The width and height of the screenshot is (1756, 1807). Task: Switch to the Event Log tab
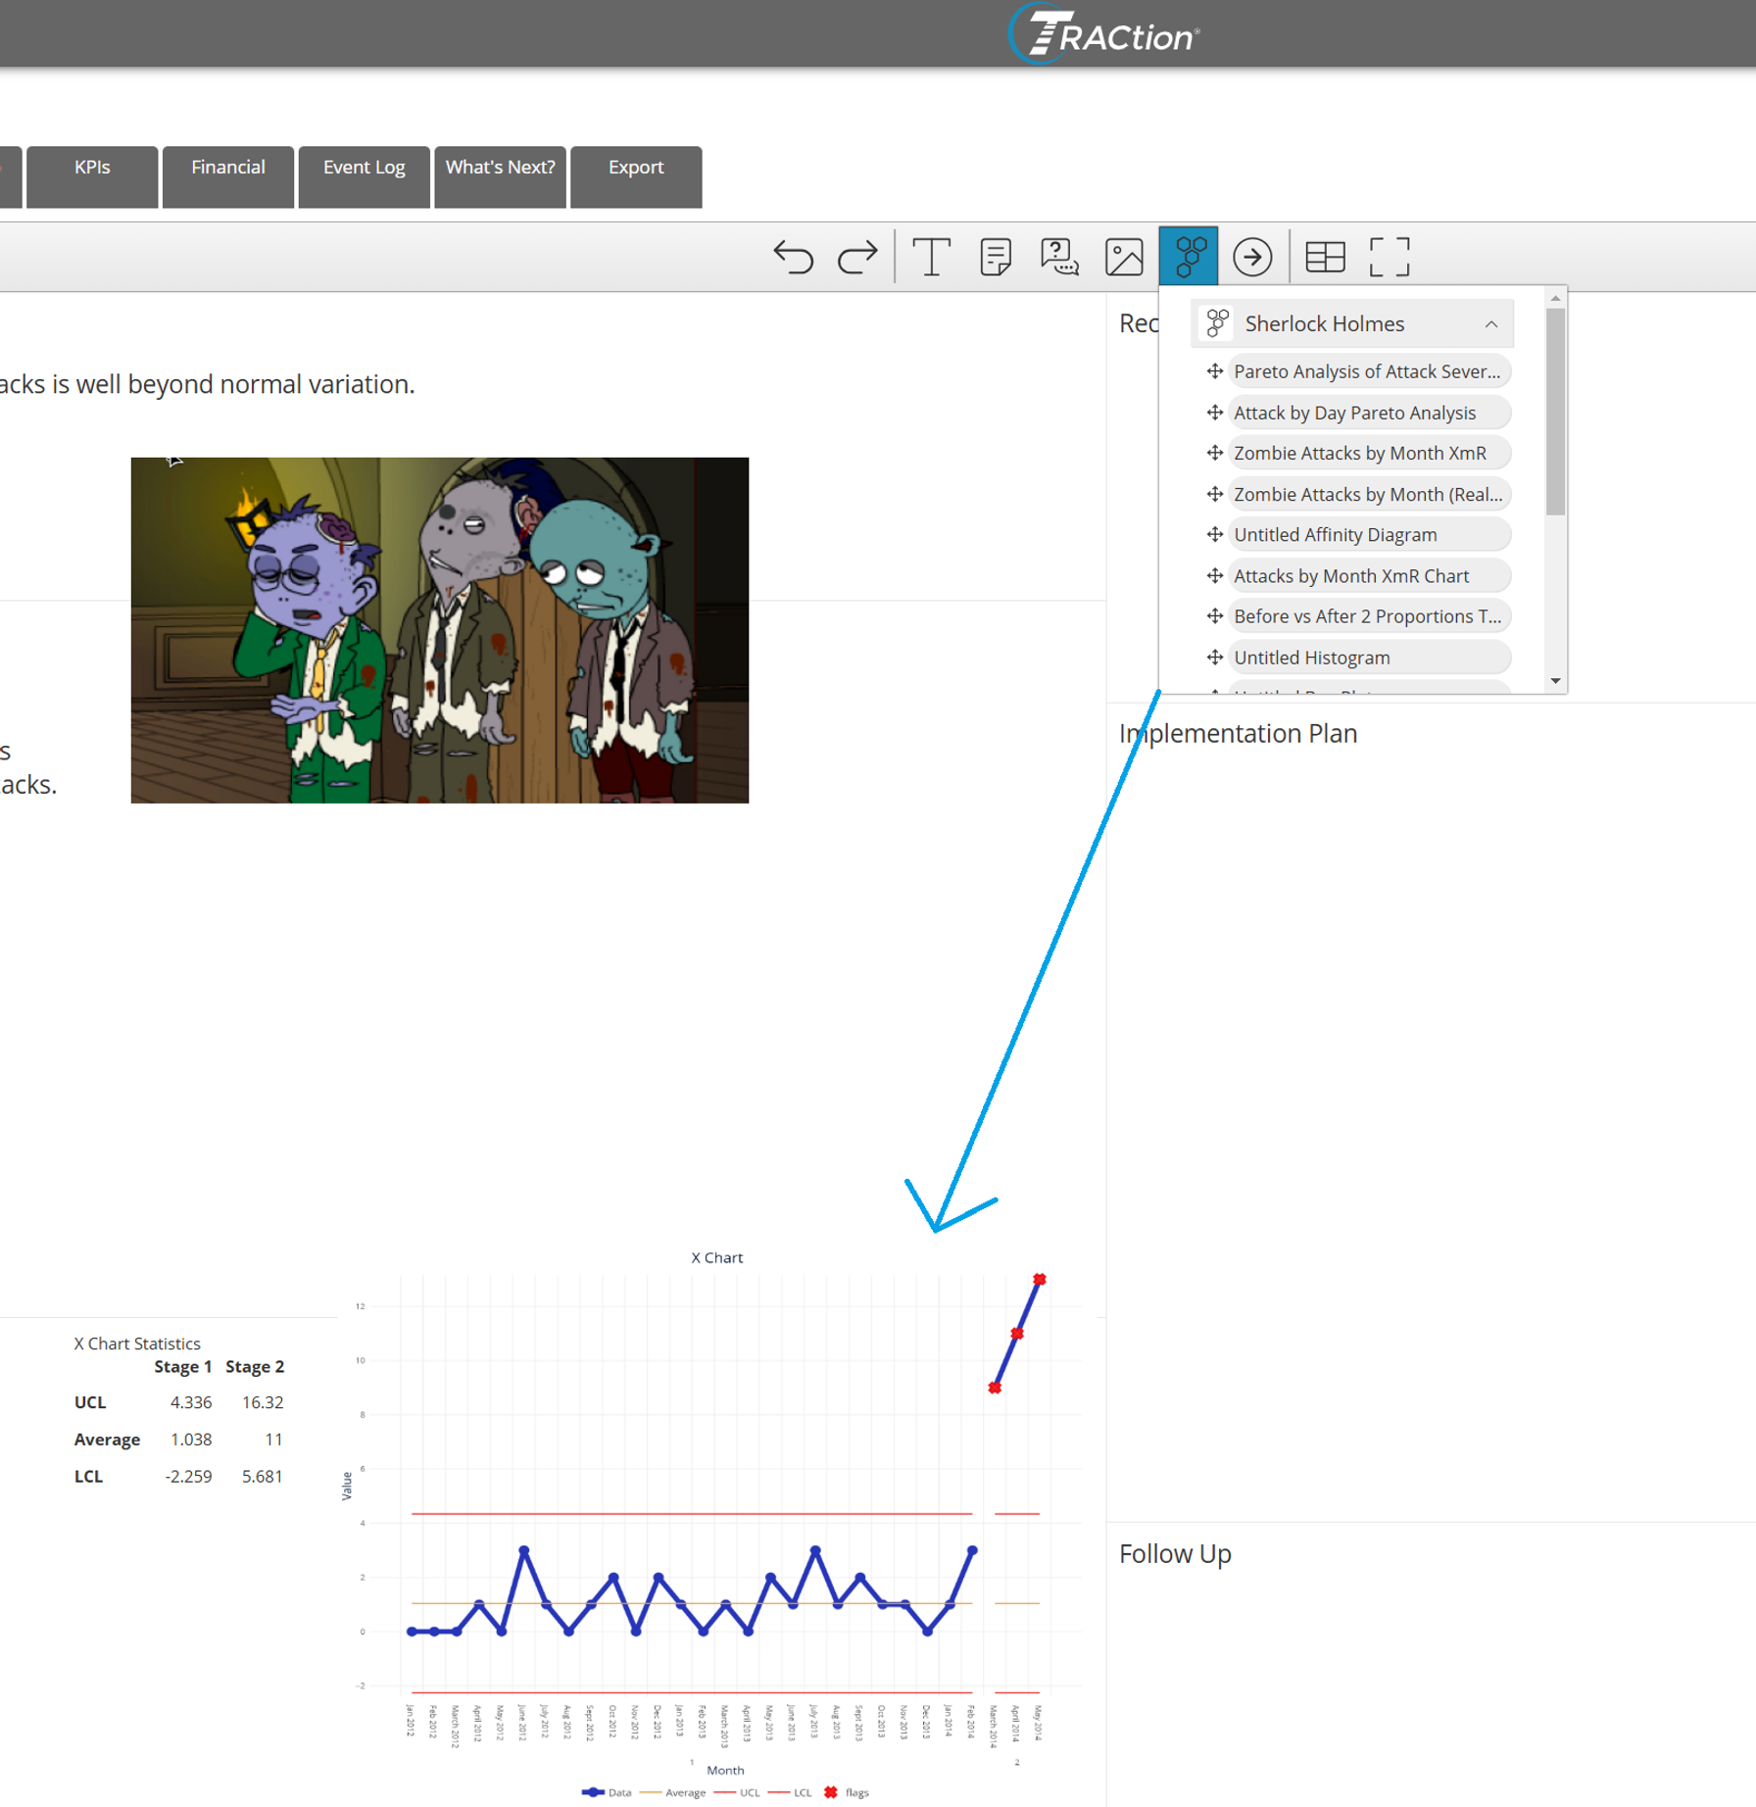click(365, 176)
